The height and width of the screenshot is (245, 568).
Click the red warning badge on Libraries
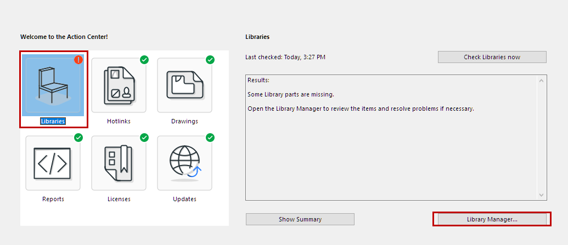(78, 60)
